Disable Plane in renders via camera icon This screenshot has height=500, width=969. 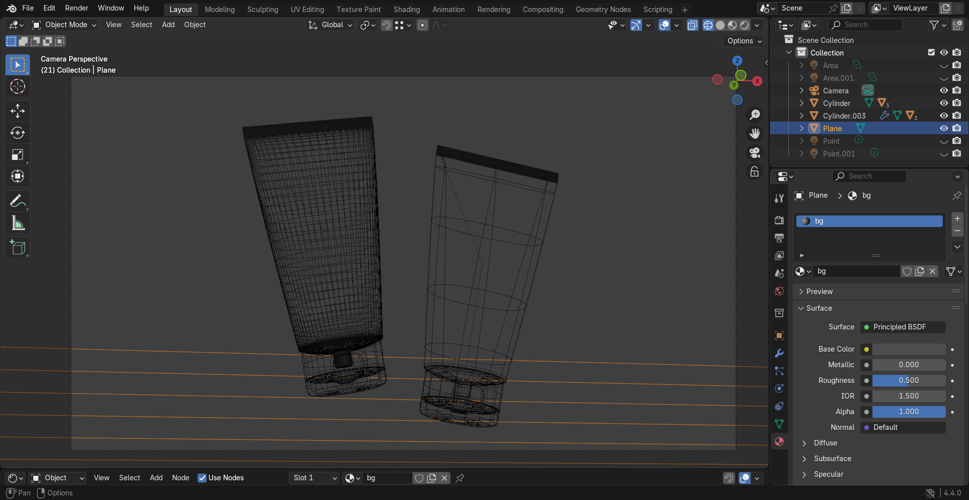pyautogui.click(x=956, y=128)
